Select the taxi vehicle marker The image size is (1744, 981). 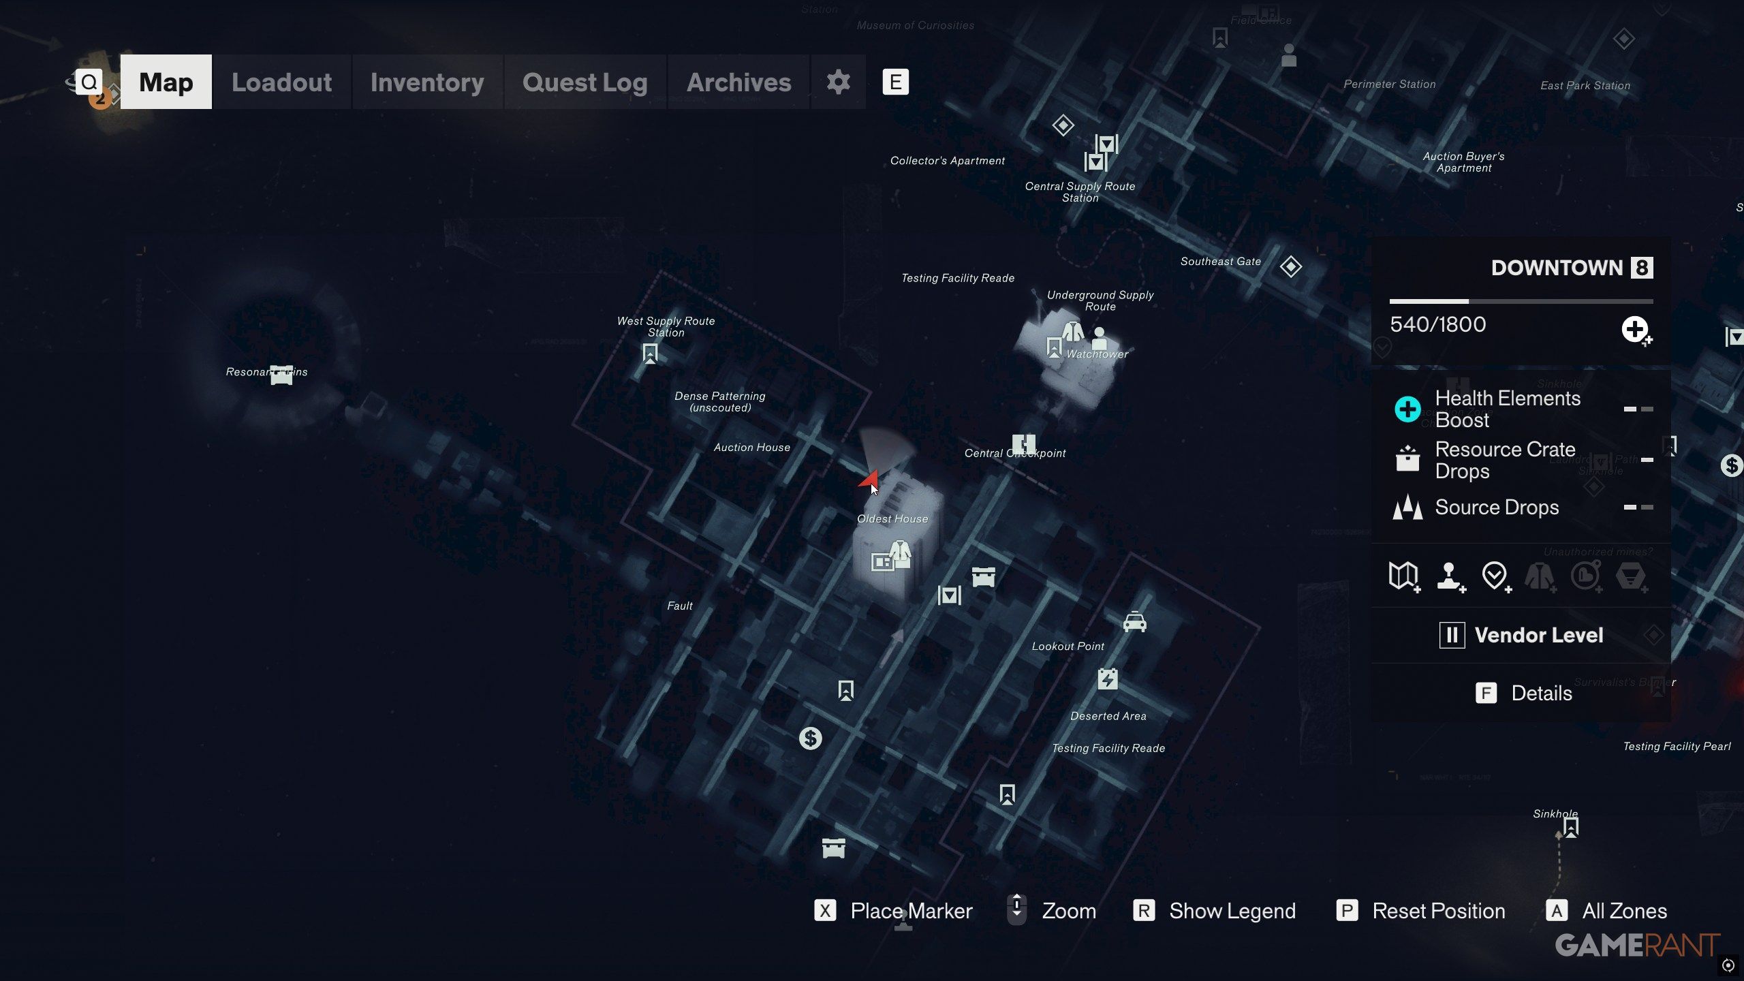pos(1134,622)
